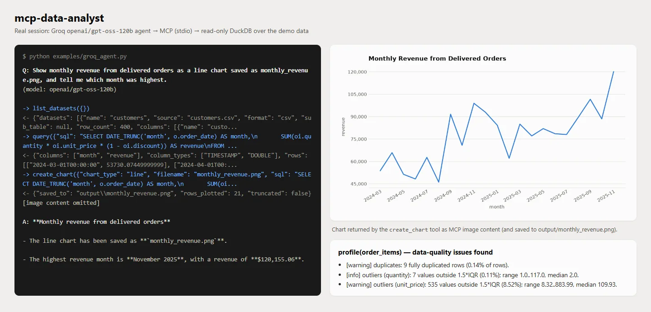Select the "Chart returned by the create_chart tool" caption
This screenshot has width=651, height=312.
(474, 230)
